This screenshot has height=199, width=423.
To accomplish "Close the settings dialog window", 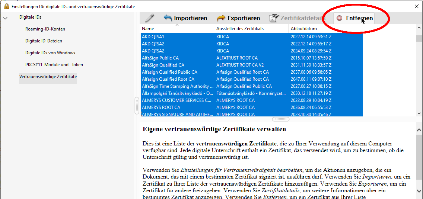I will coord(416,6).
